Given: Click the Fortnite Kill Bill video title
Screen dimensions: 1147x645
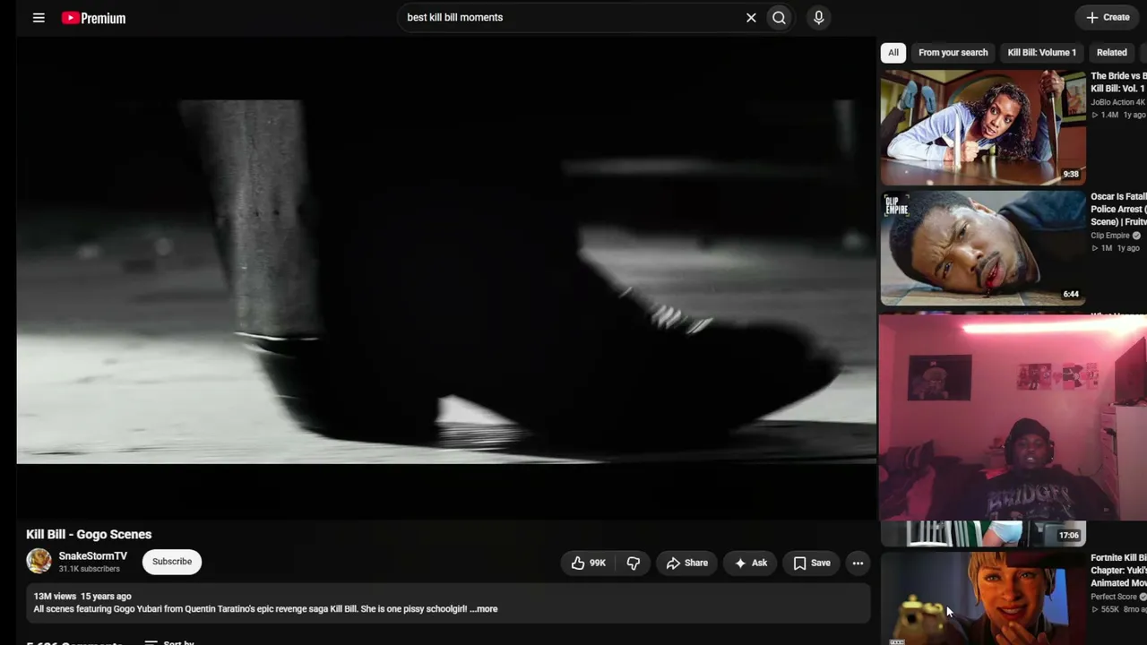Looking at the screenshot, I should pyautogui.click(x=1118, y=571).
